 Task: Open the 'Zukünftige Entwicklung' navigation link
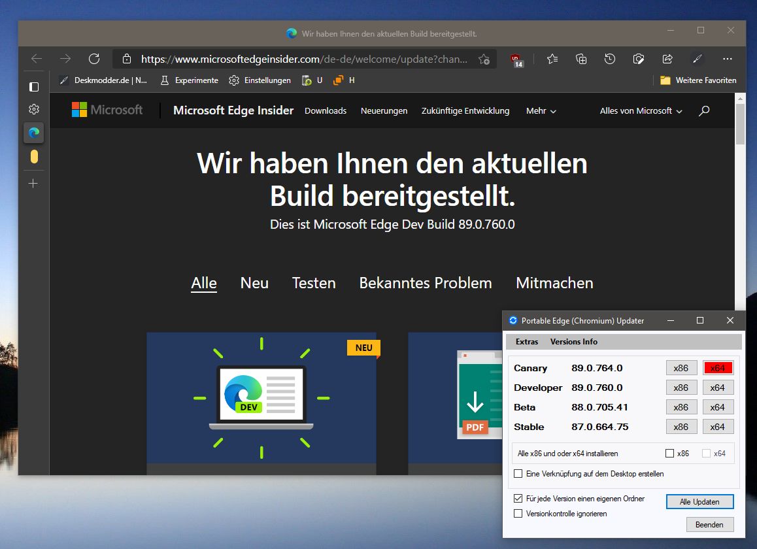coord(465,110)
